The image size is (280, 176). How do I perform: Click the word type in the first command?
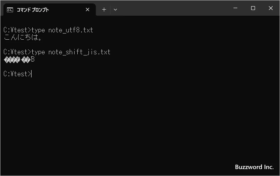tap(38, 30)
